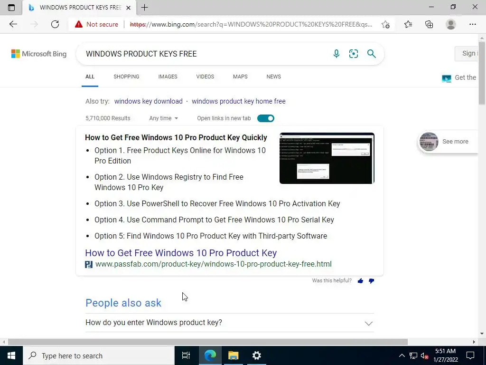Open the passfab.com URL link
Screen dimensions: 486x365
(x=214, y=264)
